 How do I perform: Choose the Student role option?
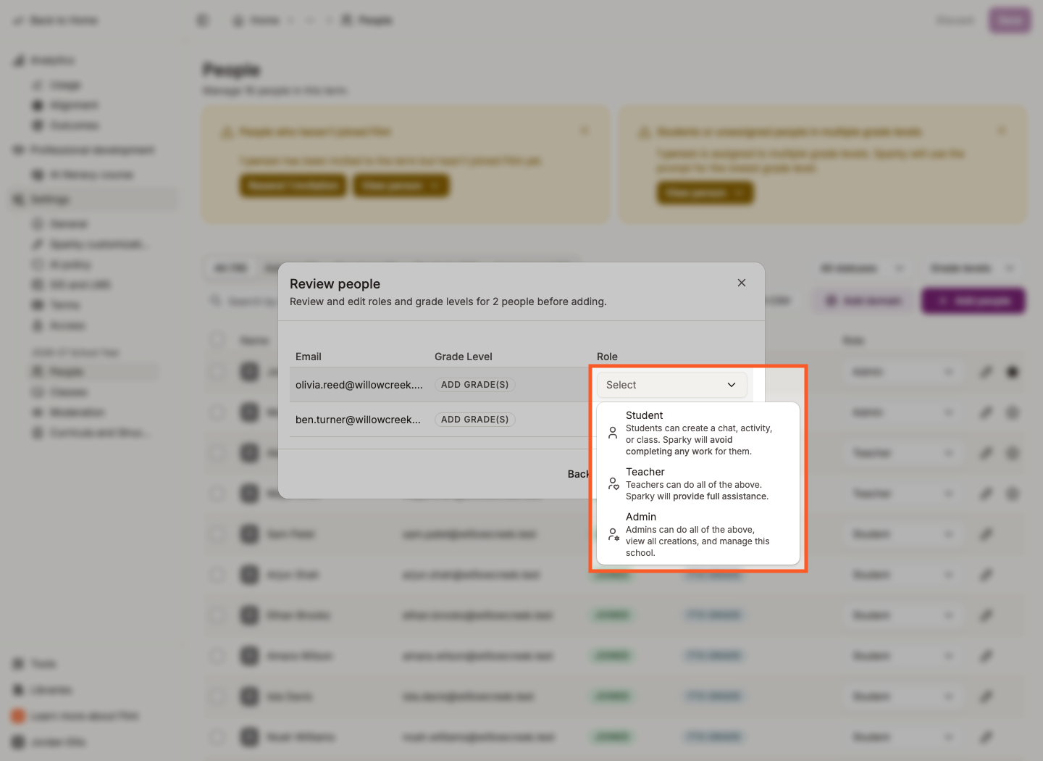pos(698,433)
